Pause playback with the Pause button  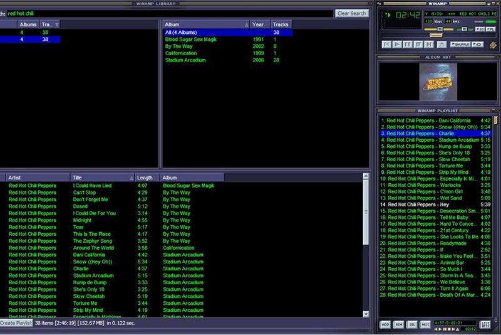tap(408, 45)
